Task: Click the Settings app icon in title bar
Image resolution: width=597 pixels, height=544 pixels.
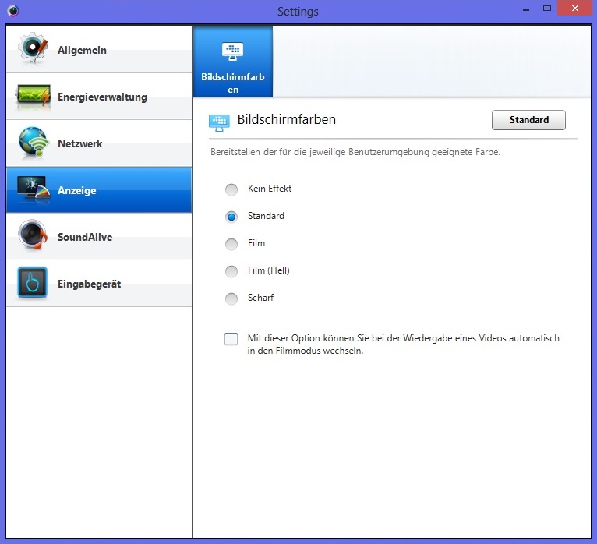Action: tap(13, 11)
